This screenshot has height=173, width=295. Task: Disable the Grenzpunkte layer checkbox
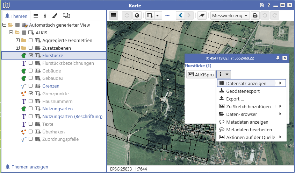(x=31, y=94)
